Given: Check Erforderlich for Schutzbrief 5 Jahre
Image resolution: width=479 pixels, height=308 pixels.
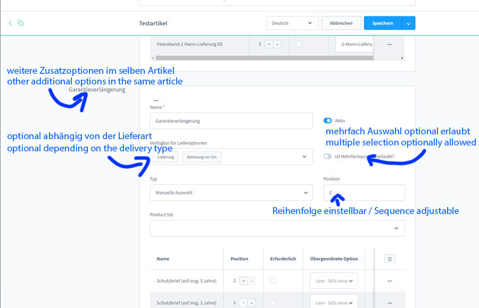Looking at the screenshot, I should point(273,280).
